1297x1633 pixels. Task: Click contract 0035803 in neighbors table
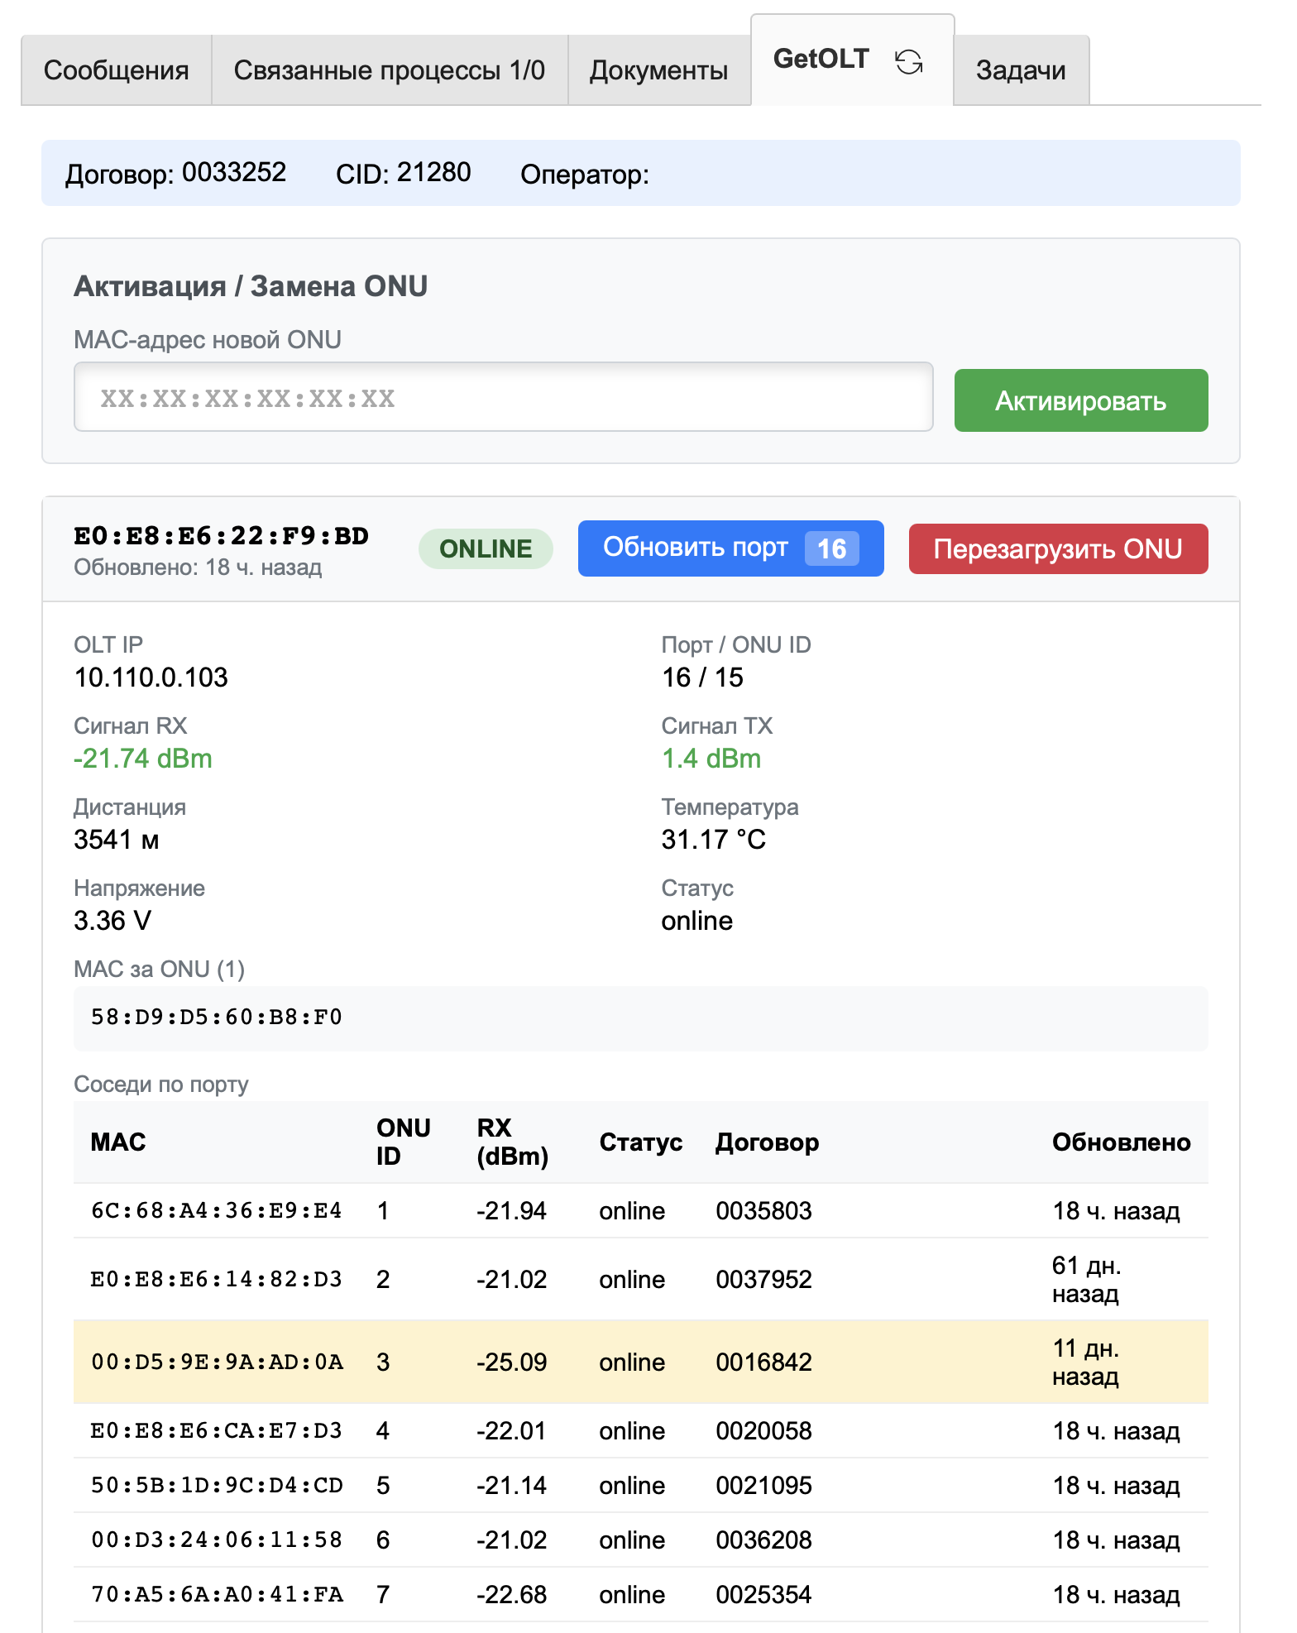[x=763, y=1211]
